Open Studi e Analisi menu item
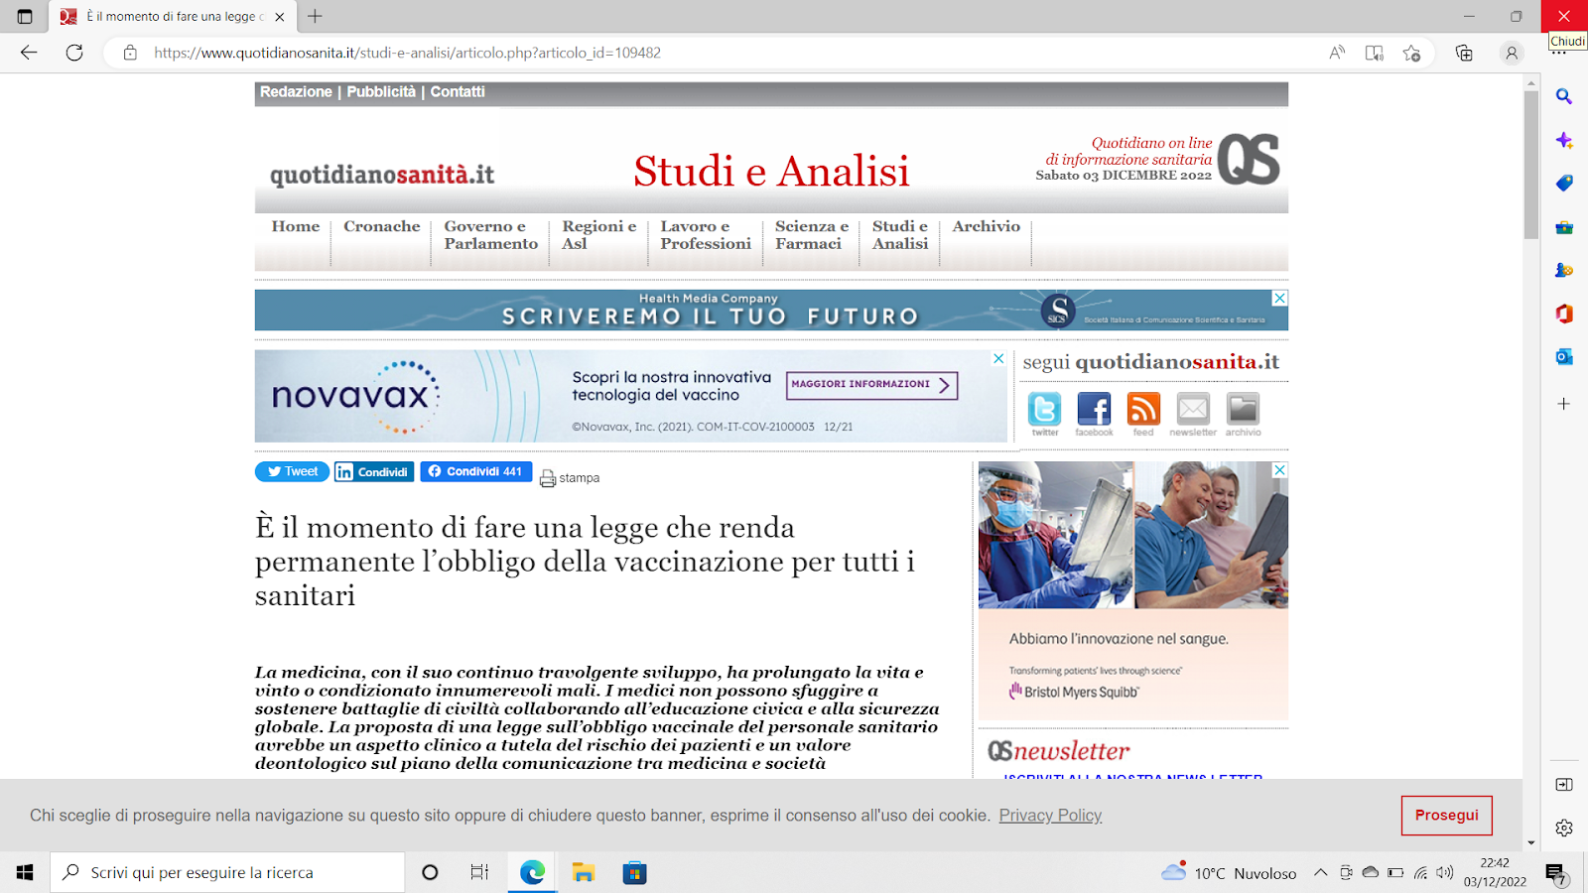Screen dimensions: 1588x893 900,235
